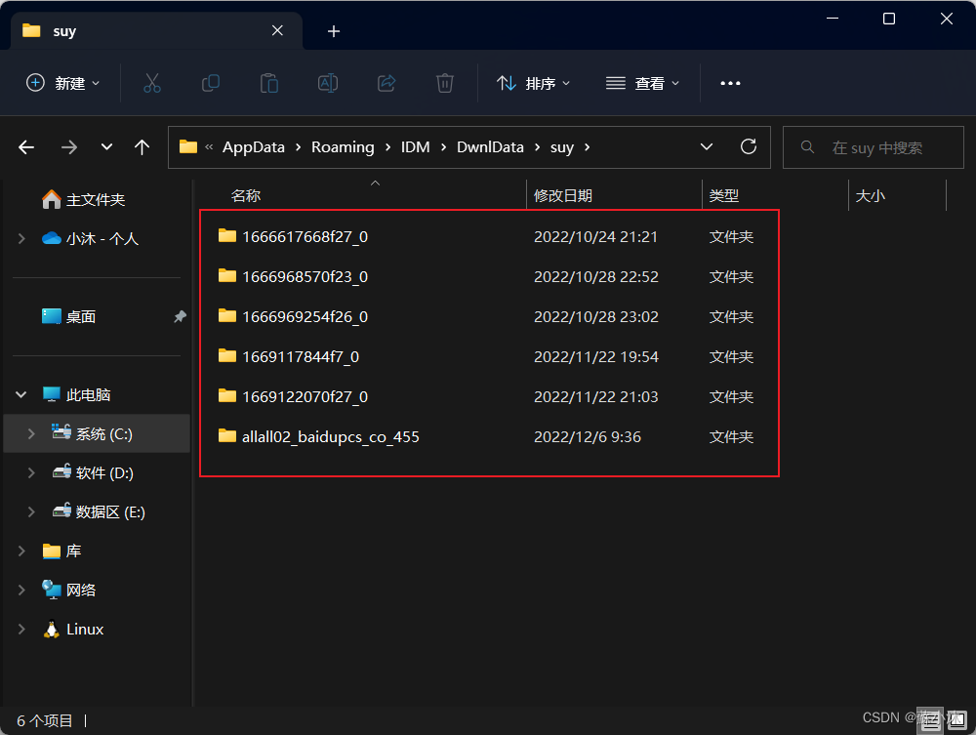This screenshot has height=735, width=976.
Task: Open 主文件夹 in the sidebar
Action: click(96, 200)
